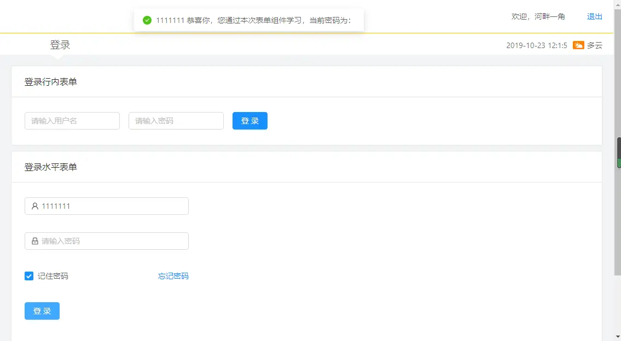Viewport: 621px width, 341px height.
Task: Click the 欢迎，河畔一角 greeting text
Action: tap(538, 16)
